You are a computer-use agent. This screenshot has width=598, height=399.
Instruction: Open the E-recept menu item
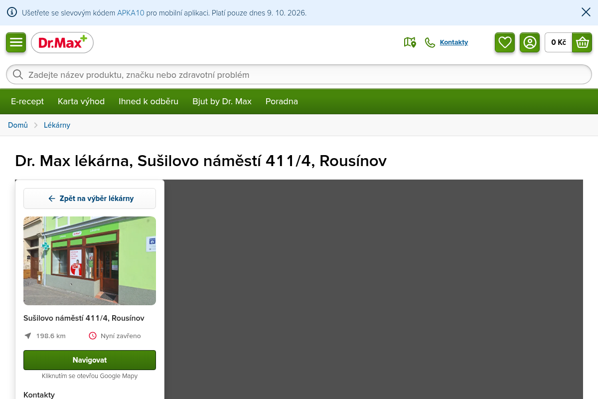[27, 101]
